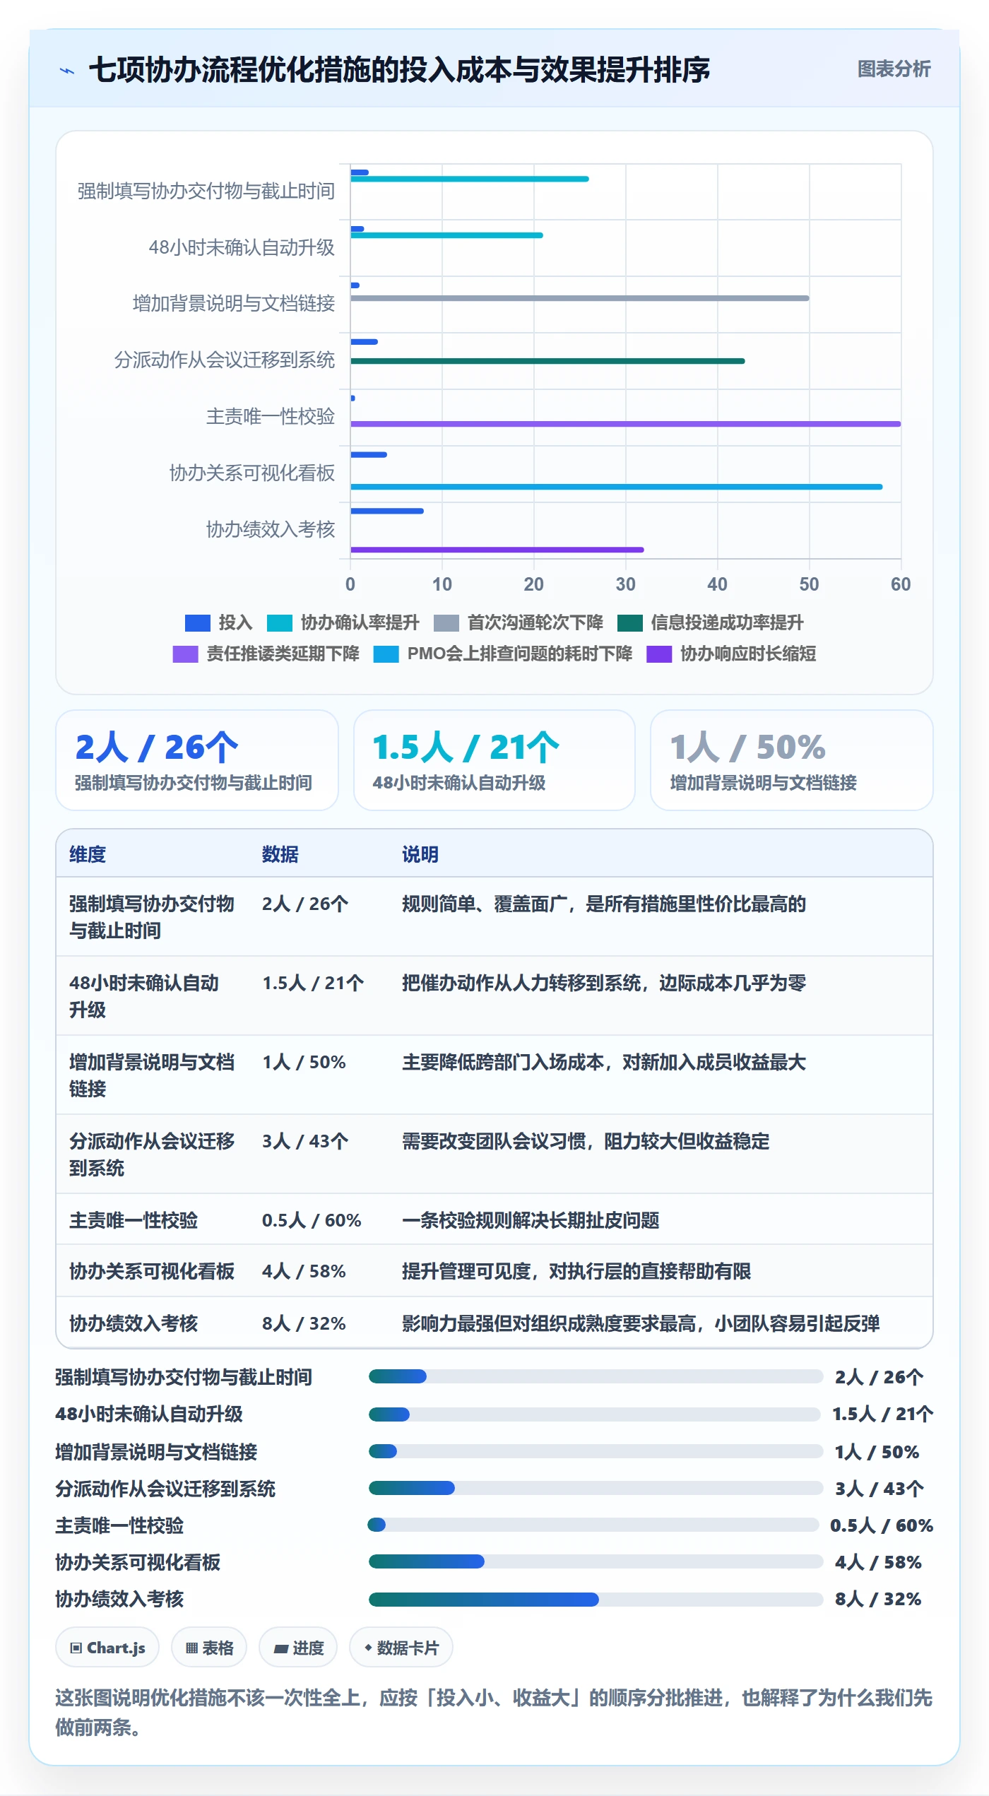Click the teal bar for 分派动作从会议迁移到系统
The width and height of the screenshot is (989, 1796).
(x=548, y=361)
